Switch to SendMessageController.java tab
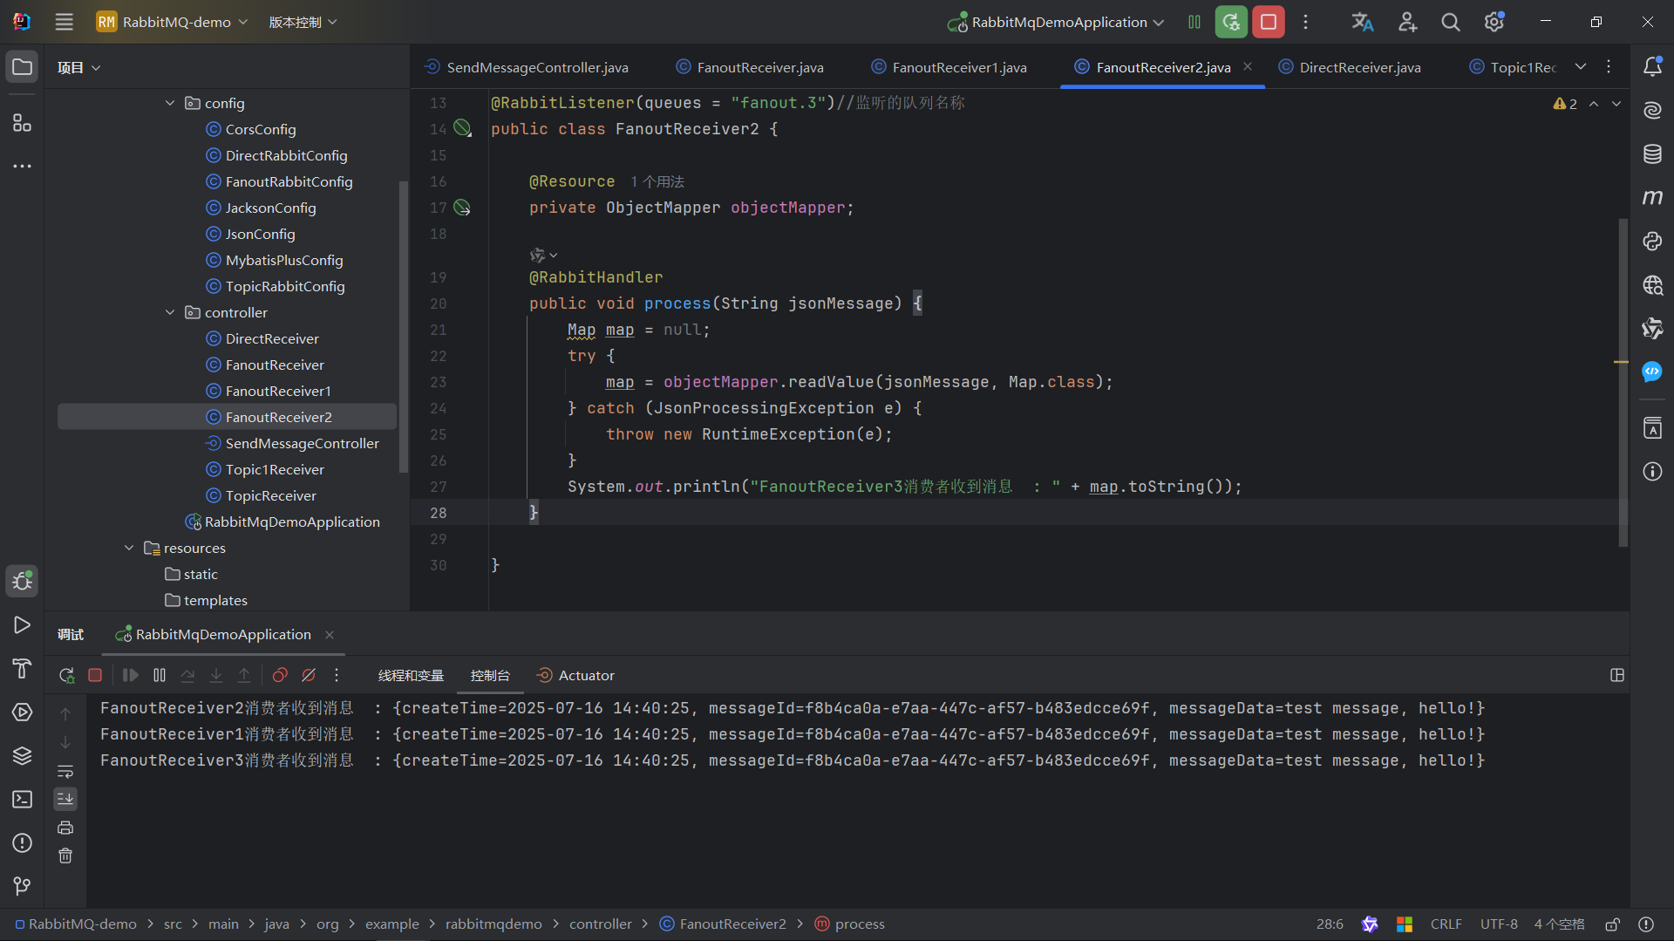The height and width of the screenshot is (941, 1674). click(x=526, y=67)
